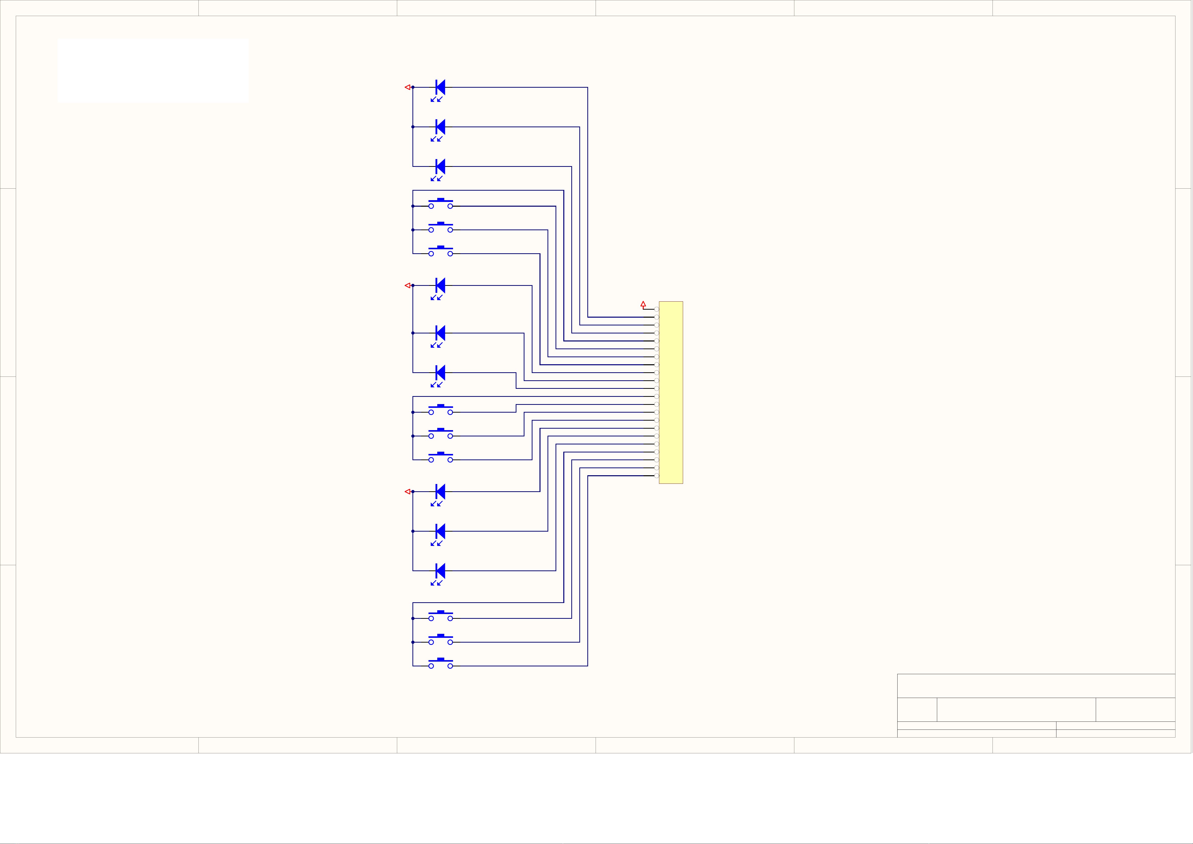Click the red power port beside the topmost LED
Viewport: 1193px width, 844px height.
pyautogui.click(x=407, y=87)
